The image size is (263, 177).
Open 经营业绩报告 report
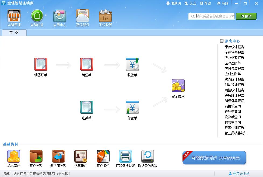(234, 128)
